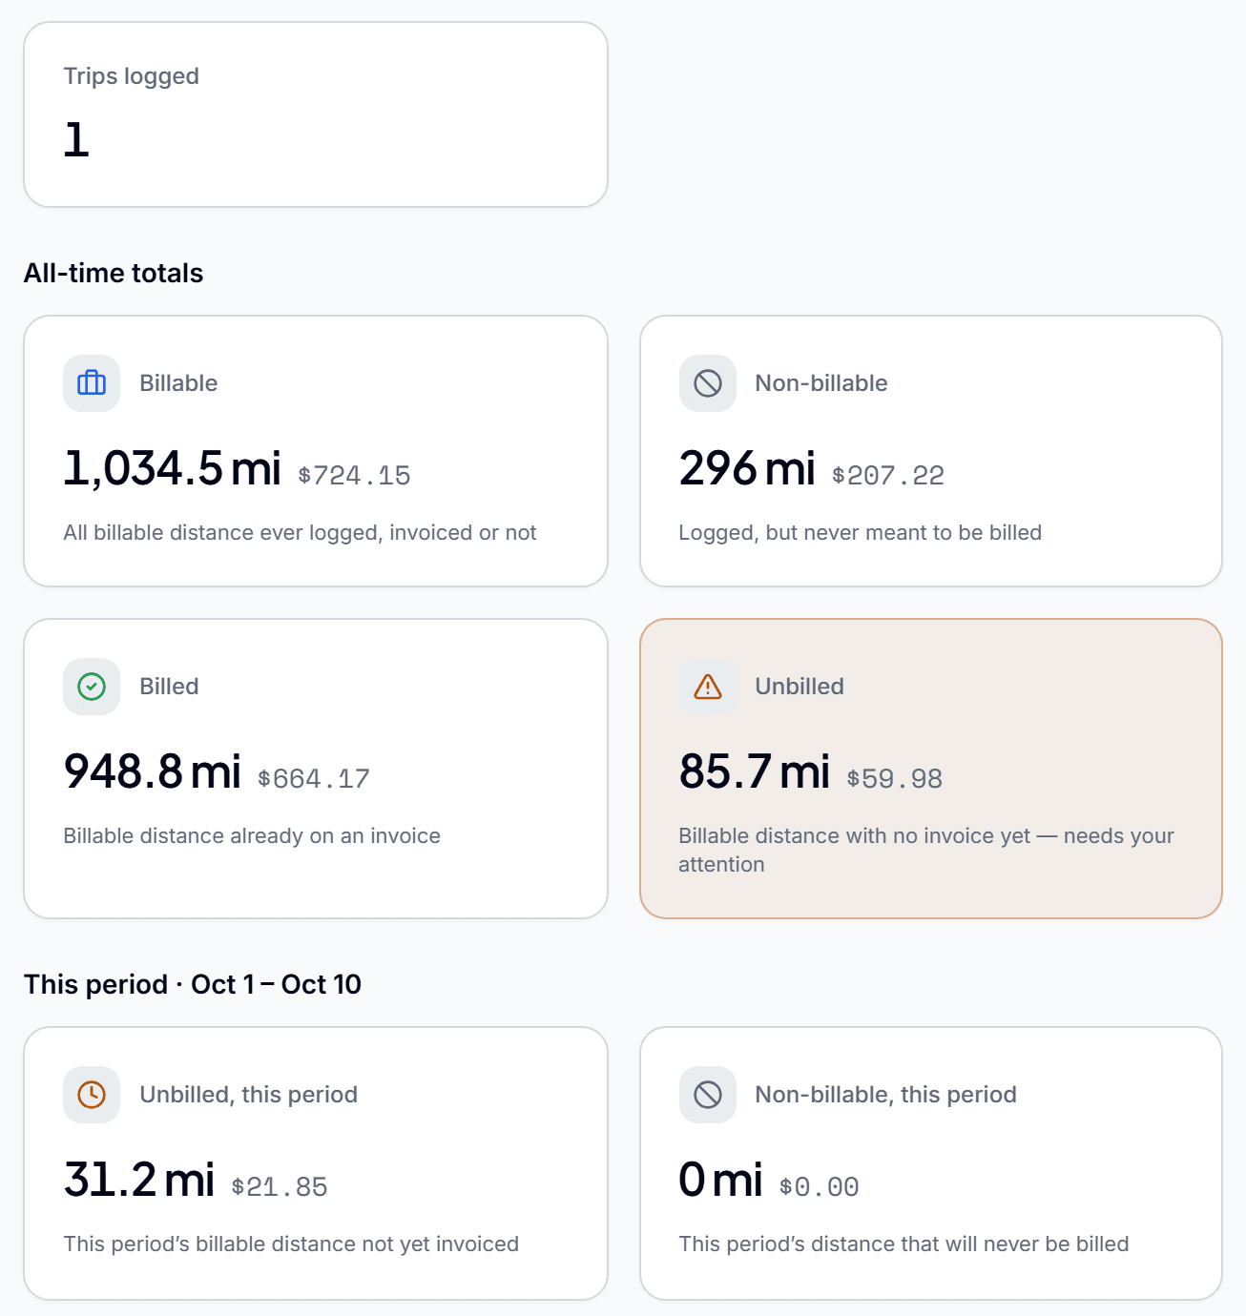Click the clock icon for Unbilled, this period
Image resolution: width=1246 pixels, height=1316 pixels.
pyautogui.click(x=92, y=1095)
